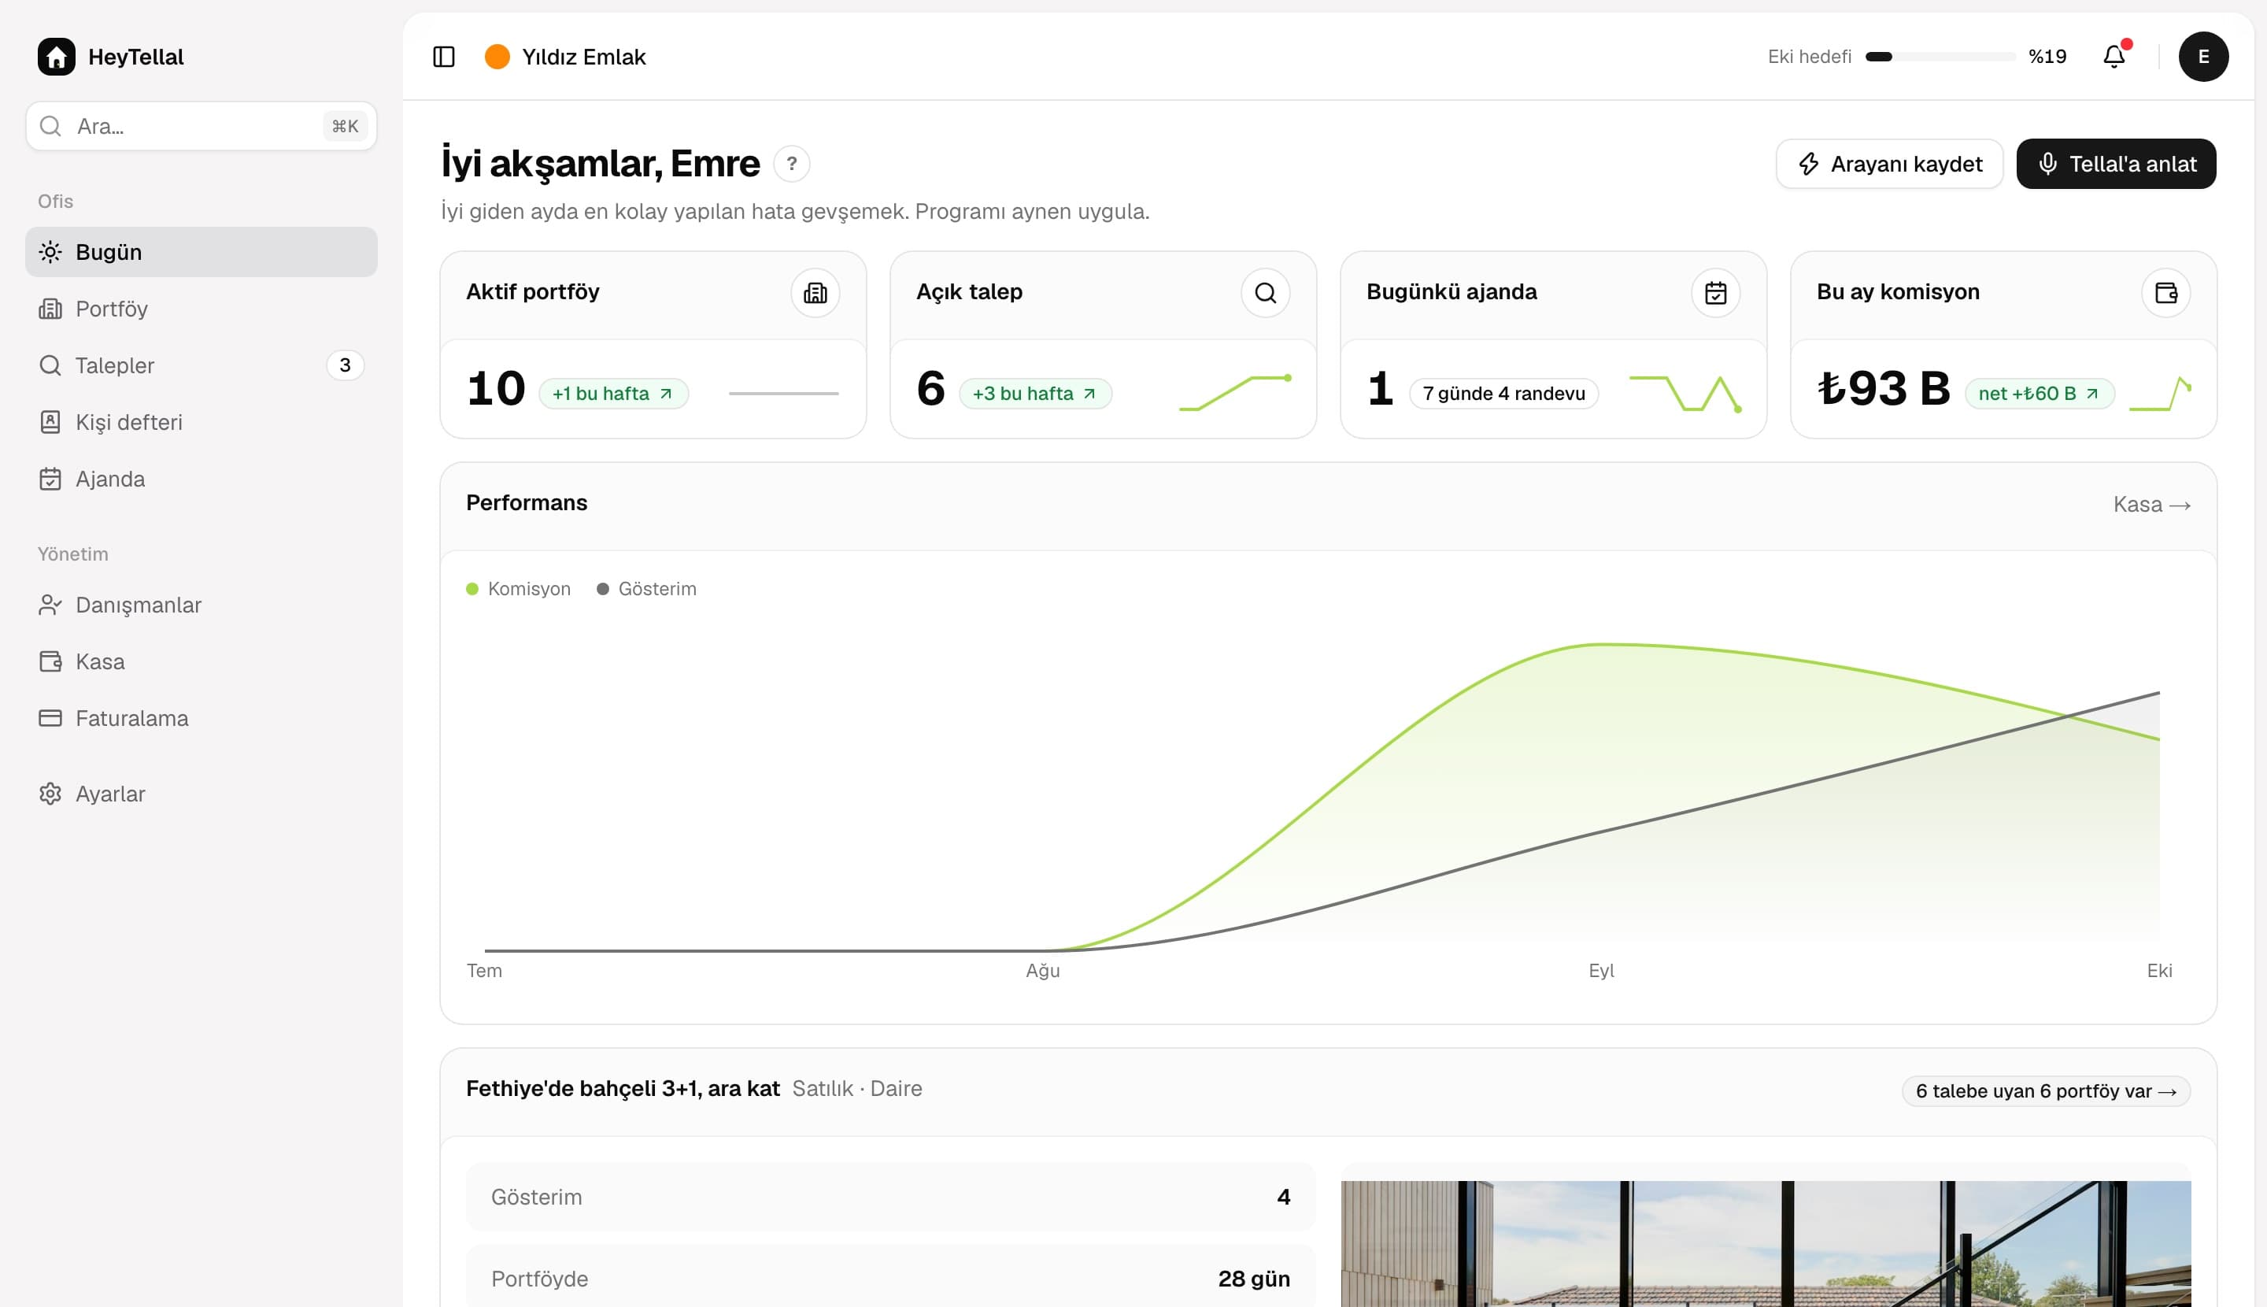Click the property photo thumbnail
This screenshot has height=1307, width=2267.
tap(1766, 1243)
